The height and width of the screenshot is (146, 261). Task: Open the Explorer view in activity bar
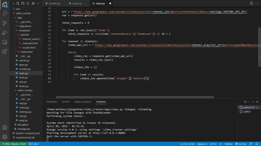pos(4,4)
